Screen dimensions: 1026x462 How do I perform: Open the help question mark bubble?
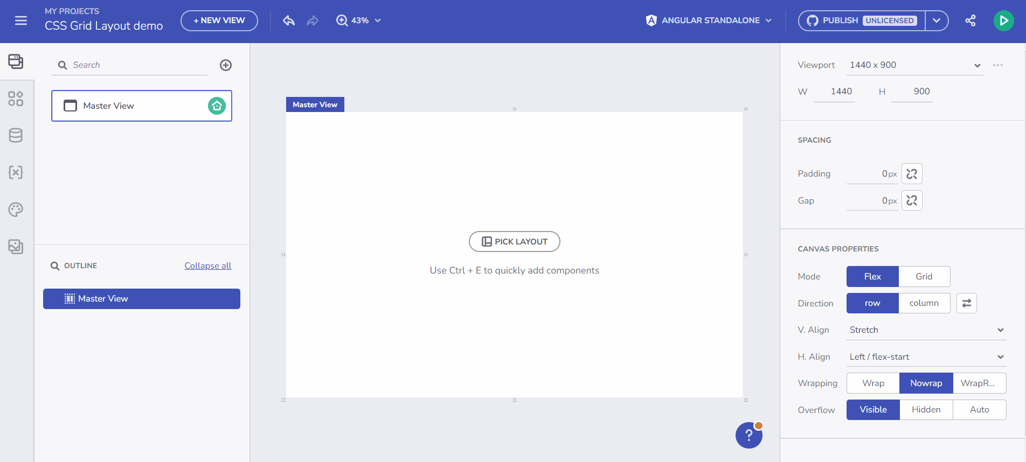point(749,435)
